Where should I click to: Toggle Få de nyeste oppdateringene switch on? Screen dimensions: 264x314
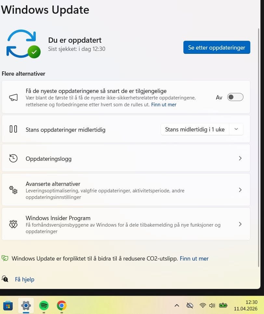coord(235,97)
